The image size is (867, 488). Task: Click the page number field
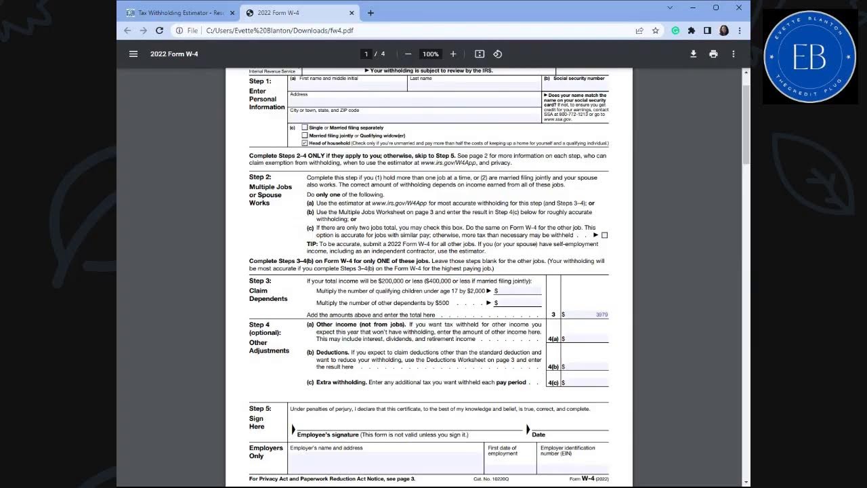pos(366,54)
